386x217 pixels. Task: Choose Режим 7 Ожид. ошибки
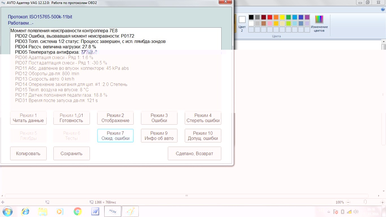(115, 136)
